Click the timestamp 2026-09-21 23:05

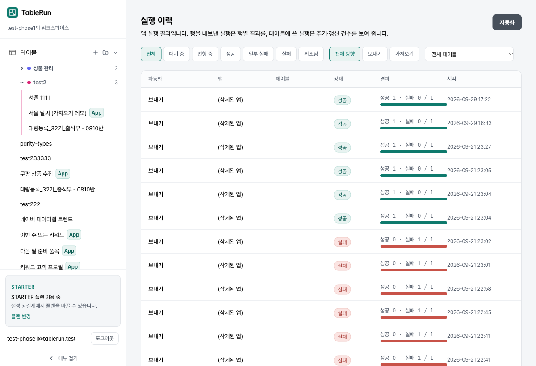click(x=469, y=171)
